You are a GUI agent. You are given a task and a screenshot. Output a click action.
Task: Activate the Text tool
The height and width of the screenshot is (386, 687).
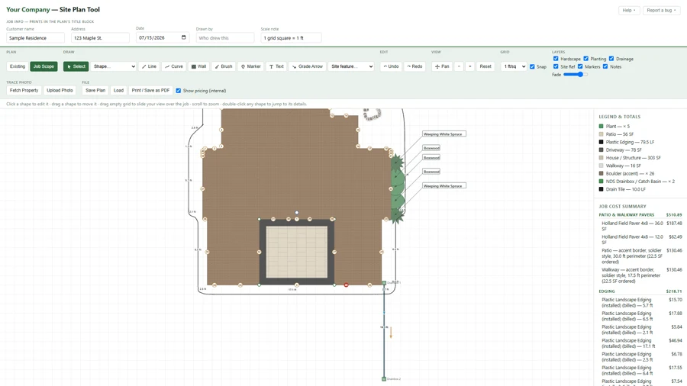click(276, 66)
